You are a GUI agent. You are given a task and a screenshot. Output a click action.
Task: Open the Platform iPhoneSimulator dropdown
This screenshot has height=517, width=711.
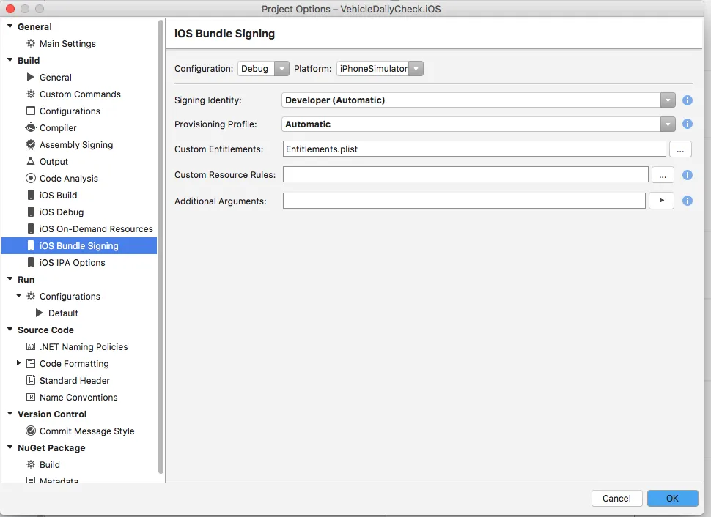380,69
